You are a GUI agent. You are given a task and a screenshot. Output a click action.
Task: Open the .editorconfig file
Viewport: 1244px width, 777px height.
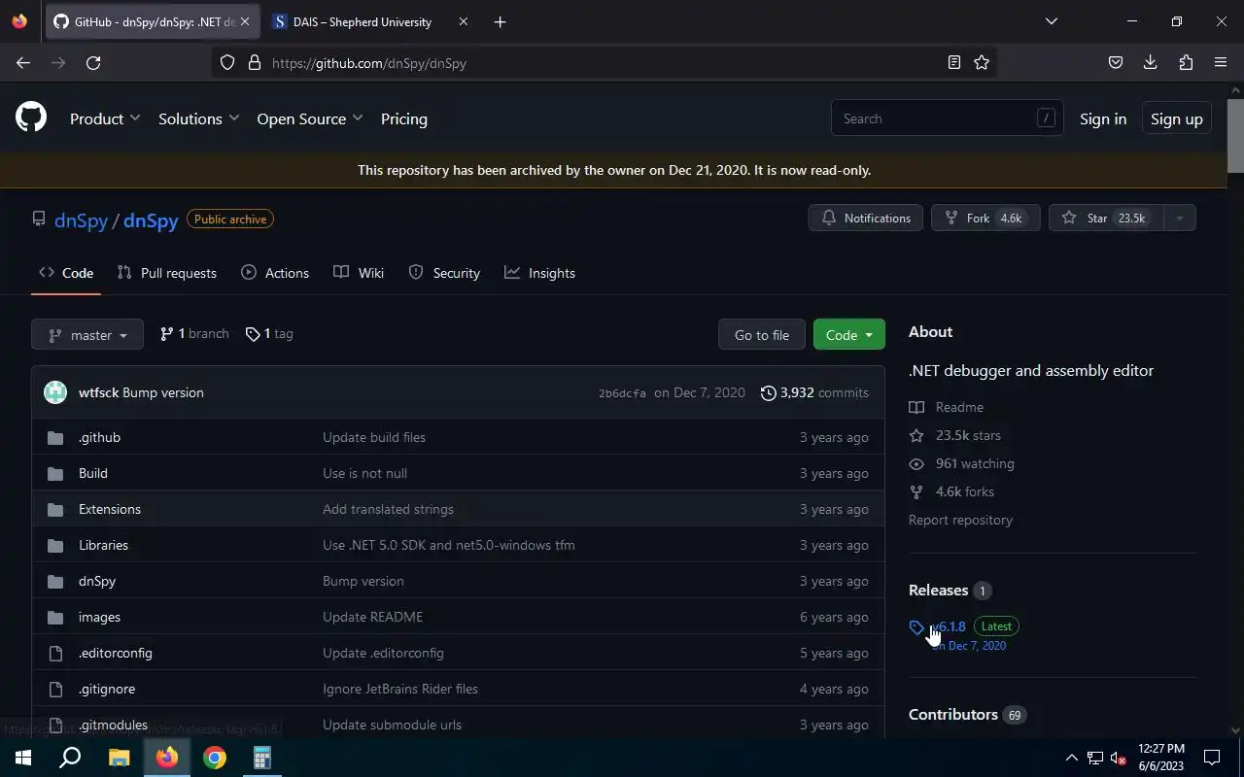pos(116,653)
